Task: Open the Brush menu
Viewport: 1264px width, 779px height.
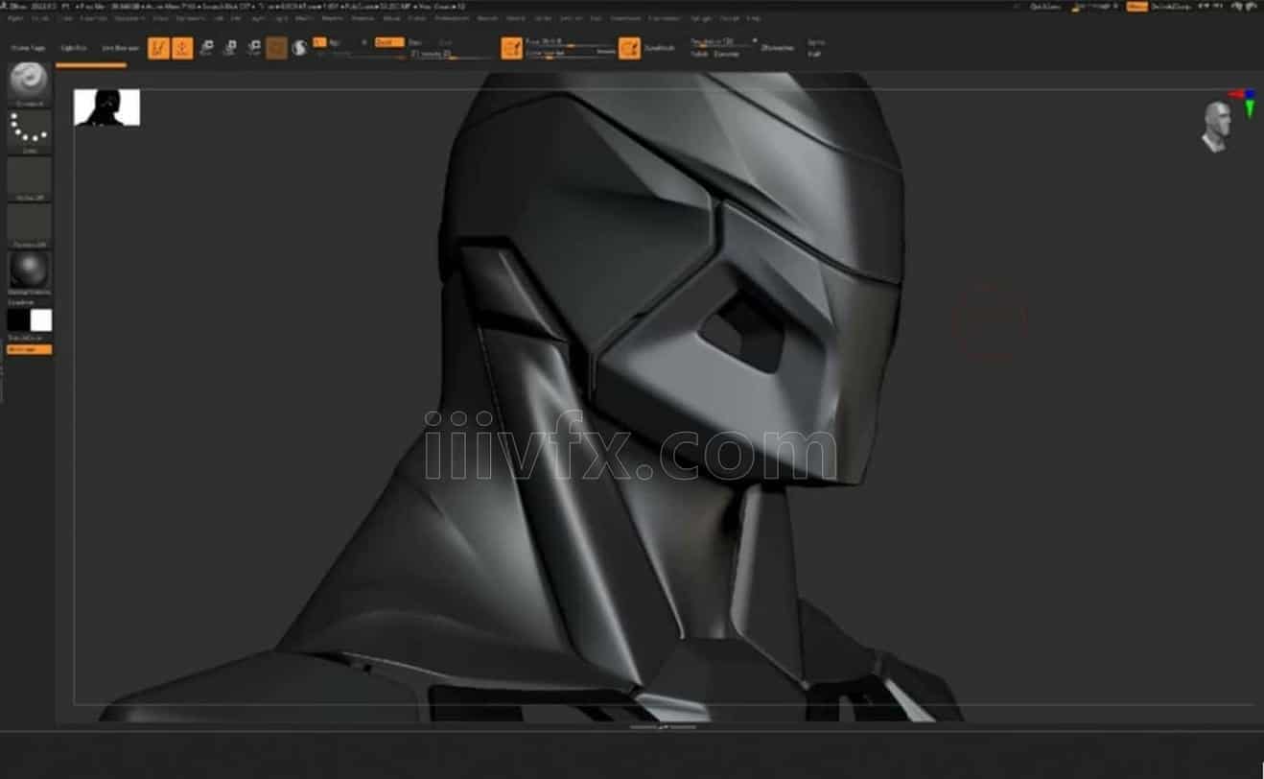Action: click(40, 18)
